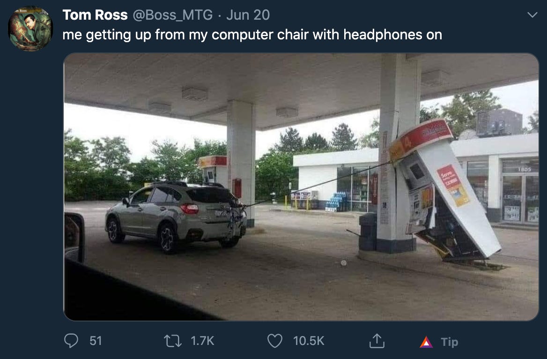
Task: Click the share upload icon
Action: [x=377, y=341]
